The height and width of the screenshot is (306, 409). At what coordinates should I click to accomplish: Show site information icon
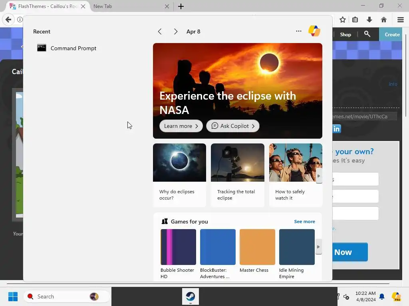[20, 20]
